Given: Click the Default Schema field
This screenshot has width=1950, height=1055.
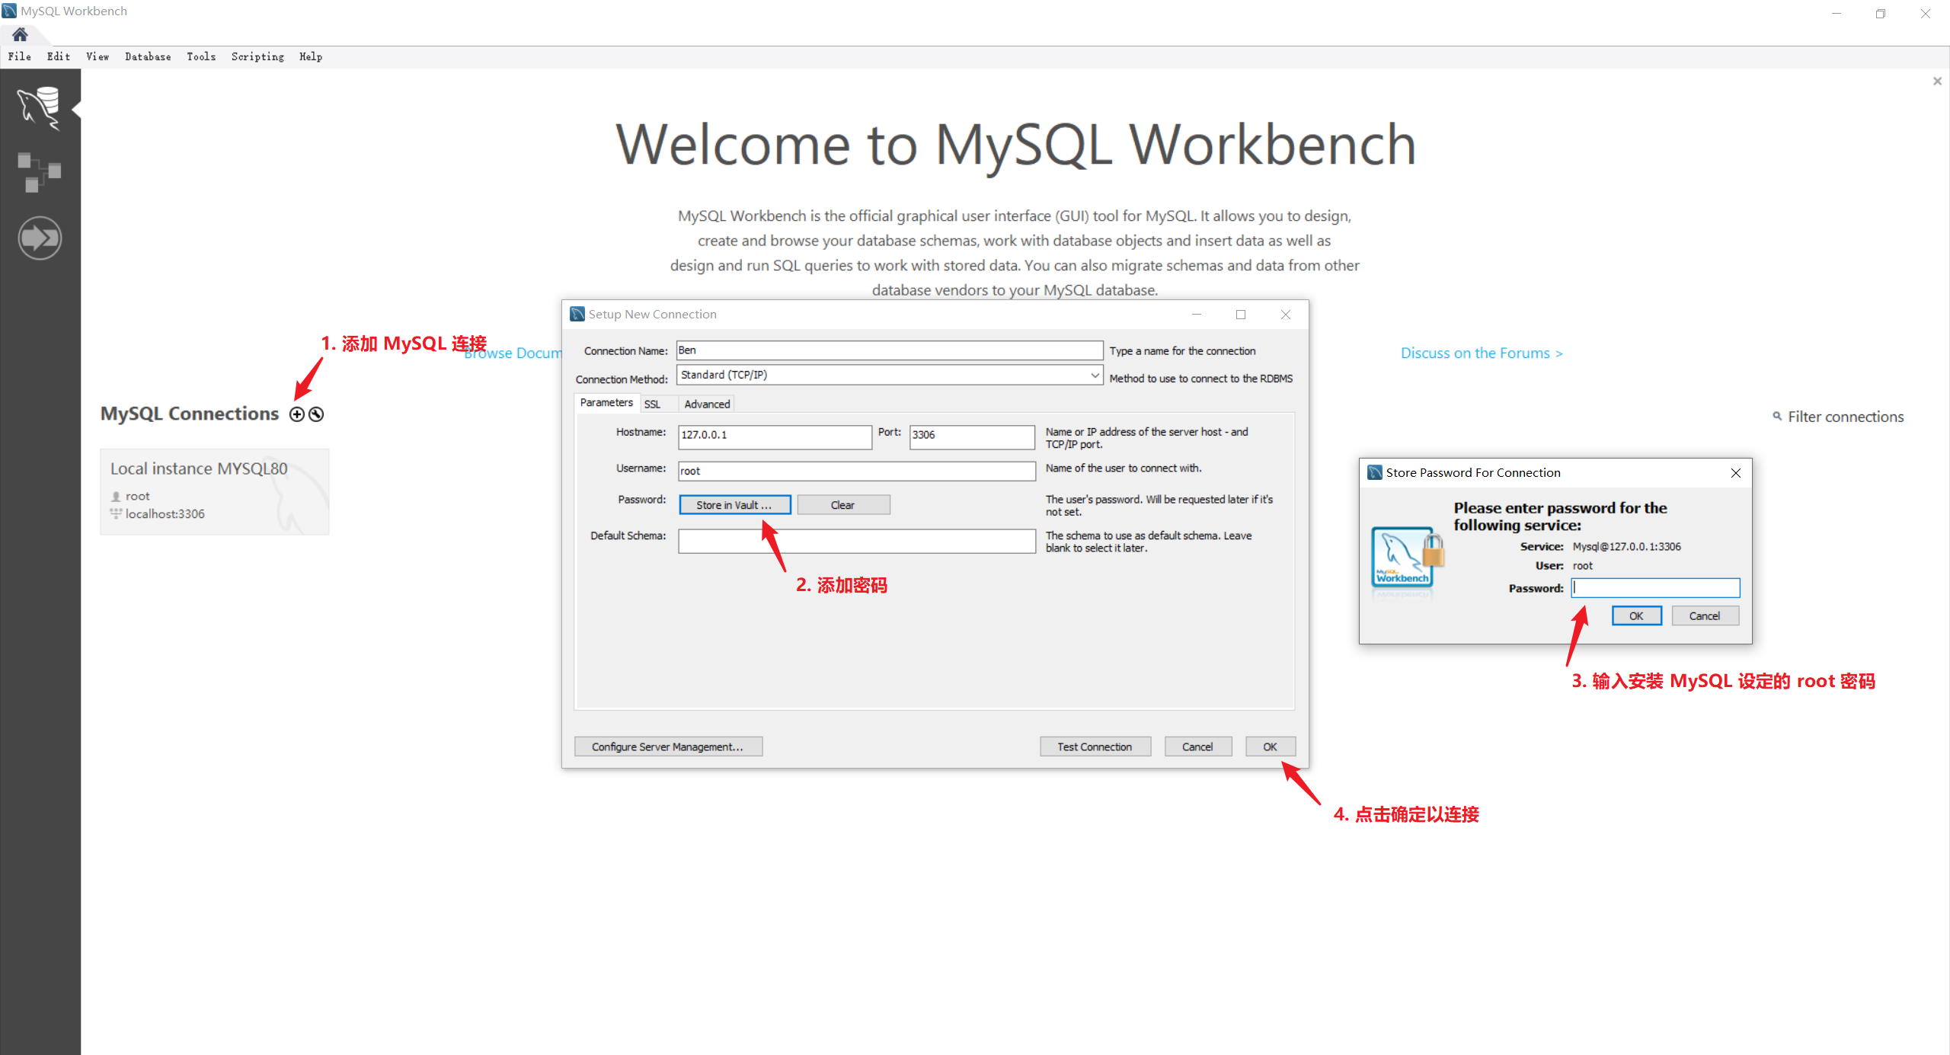Looking at the screenshot, I should [857, 541].
